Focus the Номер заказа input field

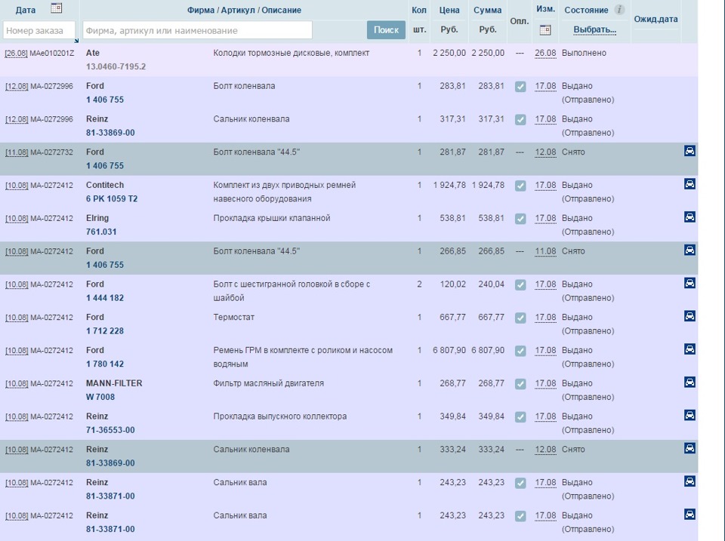tap(39, 30)
